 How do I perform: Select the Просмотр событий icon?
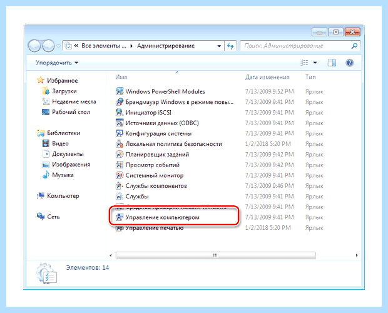[x=120, y=165]
